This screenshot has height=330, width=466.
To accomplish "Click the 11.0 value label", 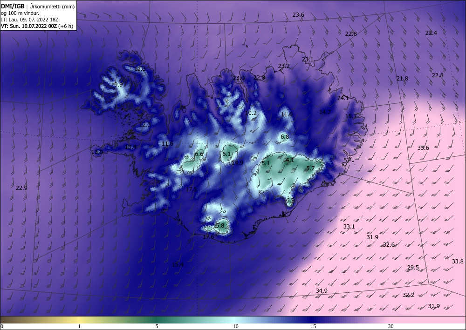I will [x=287, y=114].
